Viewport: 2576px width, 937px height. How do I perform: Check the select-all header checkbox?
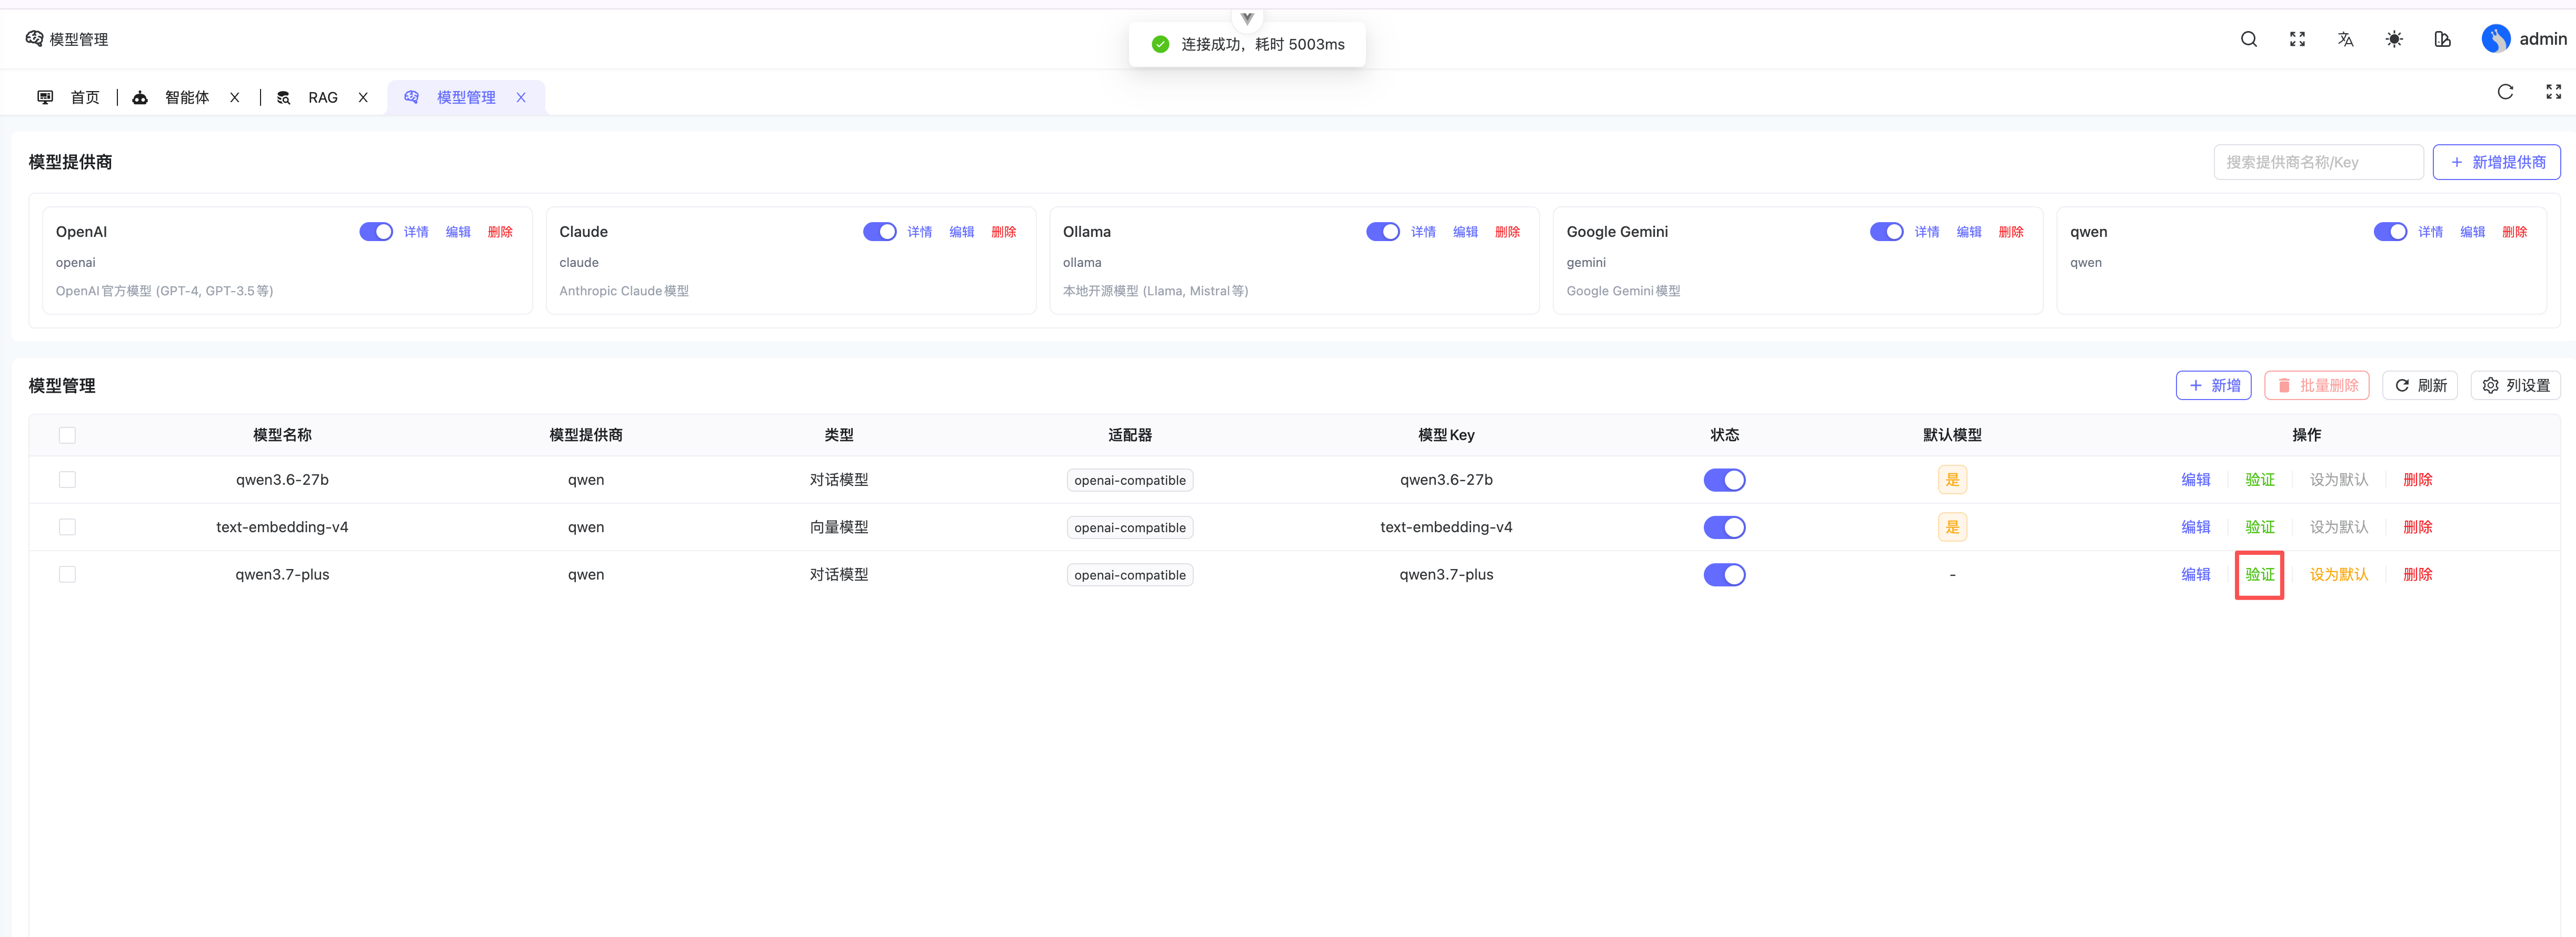[67, 435]
